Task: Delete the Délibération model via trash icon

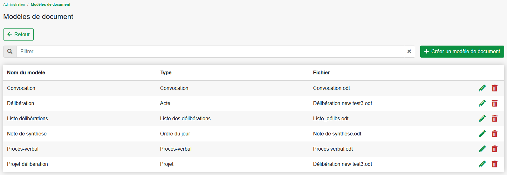Action: coord(495,103)
